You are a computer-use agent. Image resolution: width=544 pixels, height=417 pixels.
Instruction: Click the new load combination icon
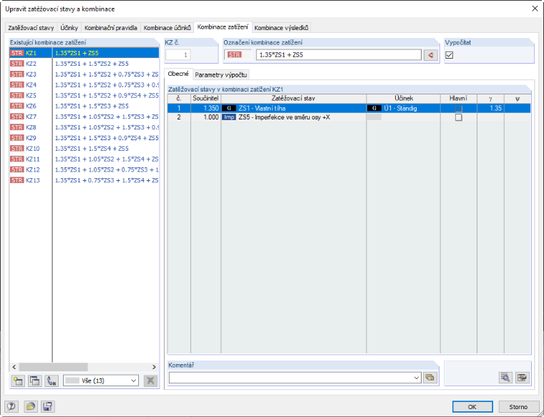(17, 381)
